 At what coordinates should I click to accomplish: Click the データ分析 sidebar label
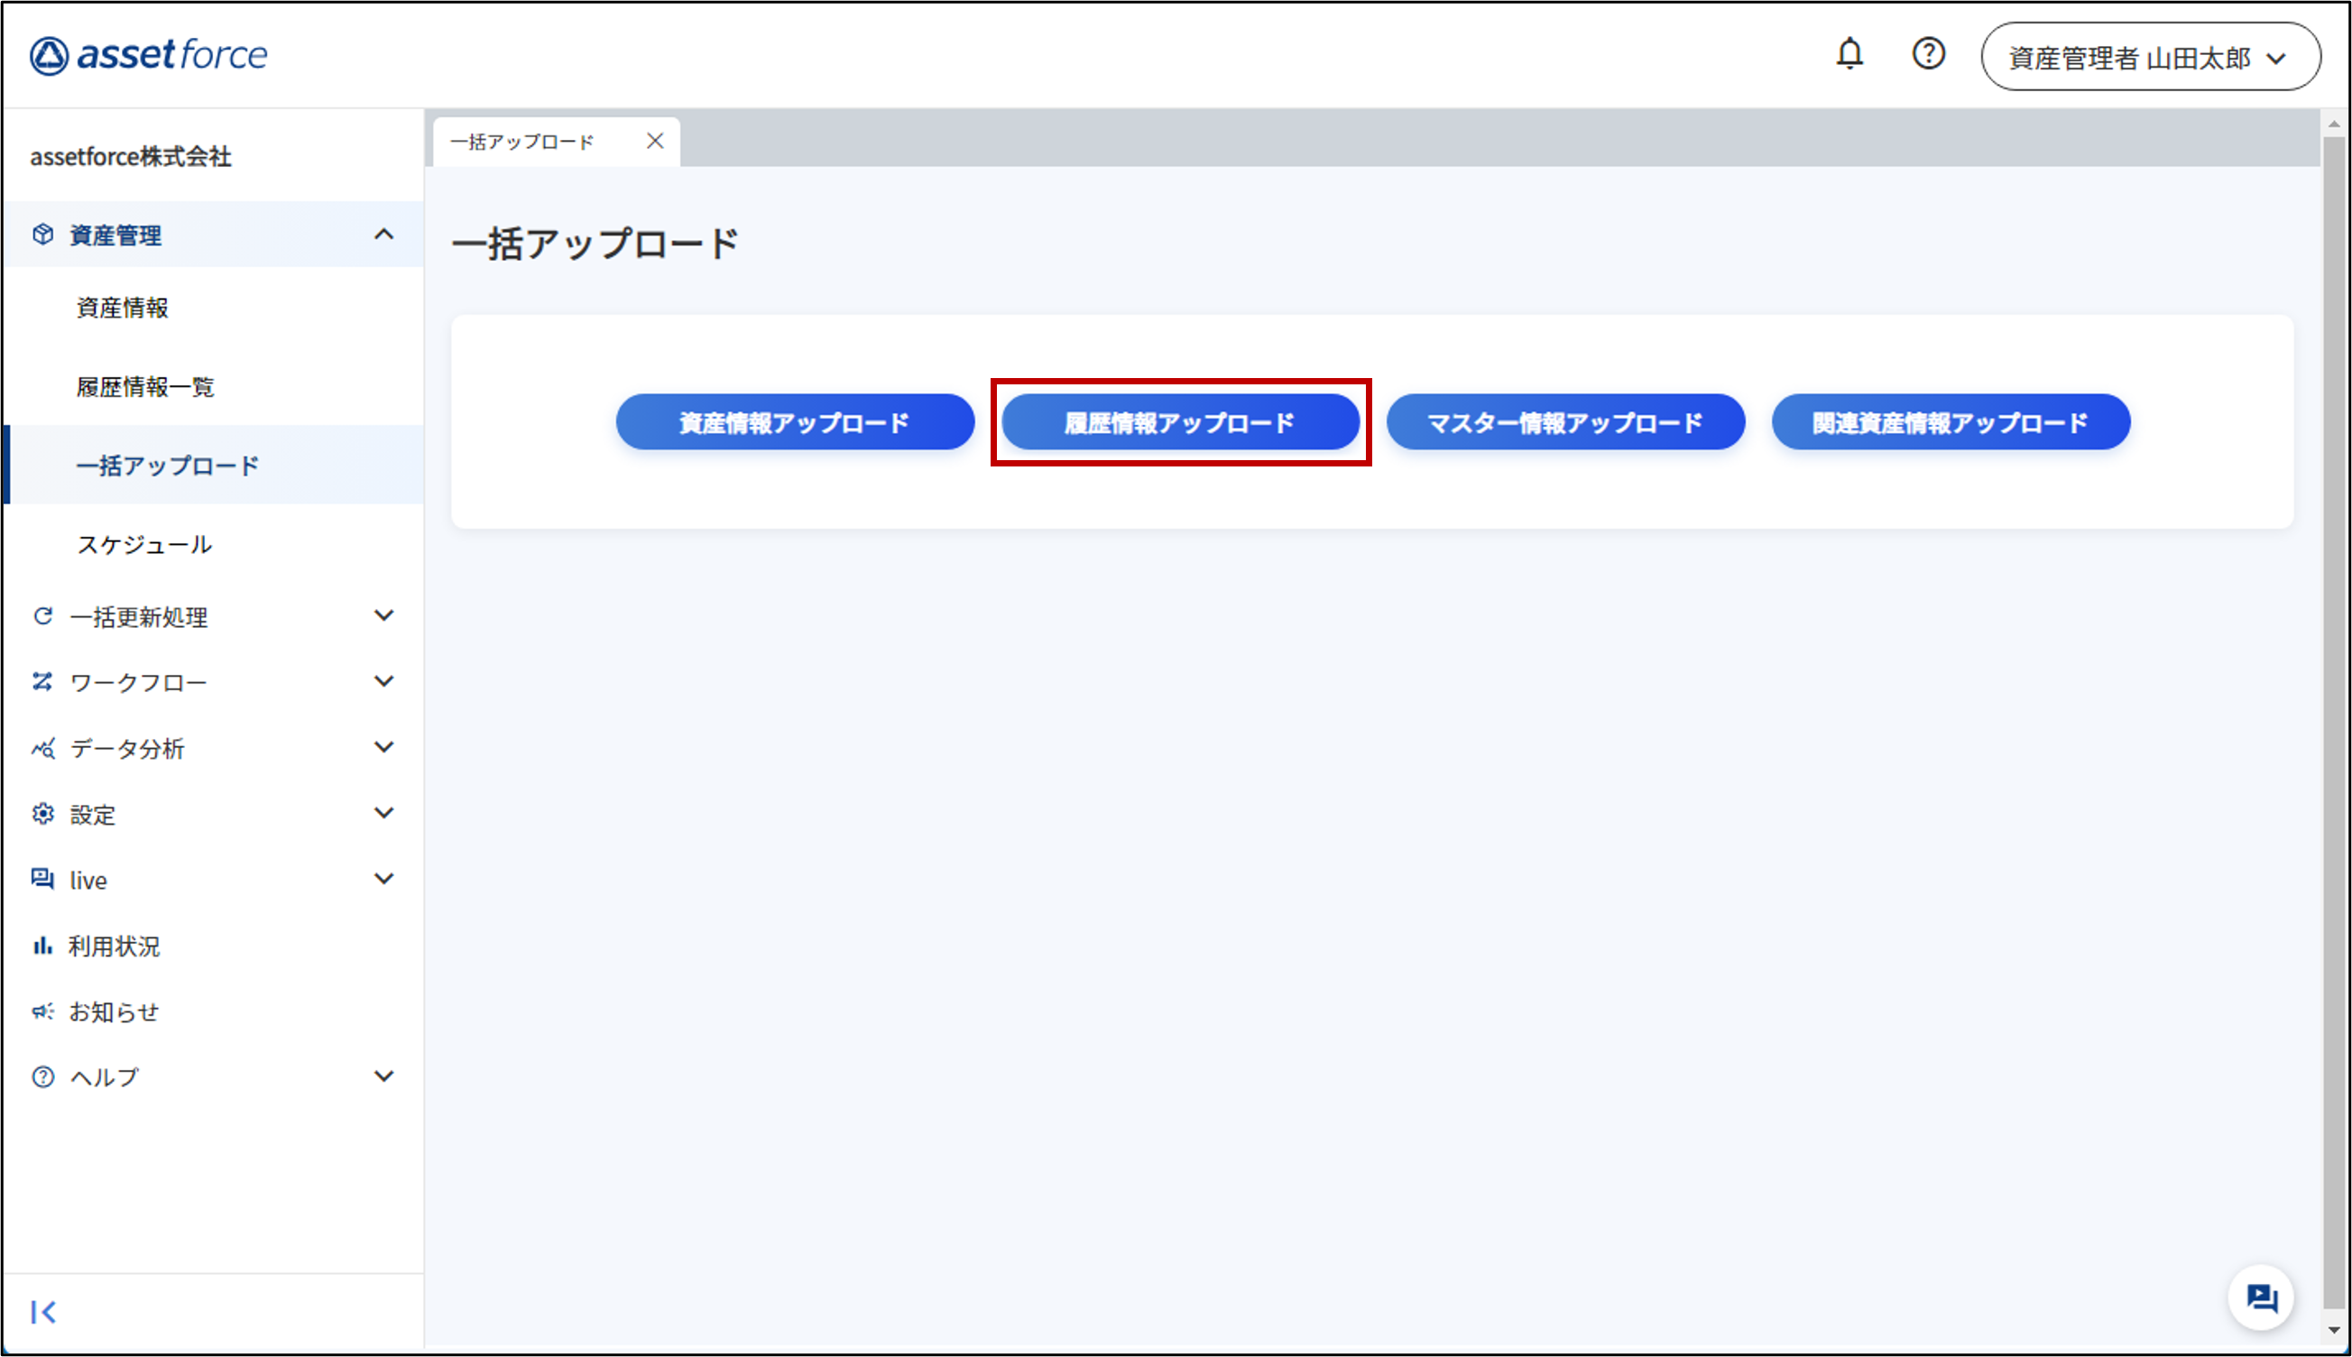pyautogui.click(x=126, y=748)
